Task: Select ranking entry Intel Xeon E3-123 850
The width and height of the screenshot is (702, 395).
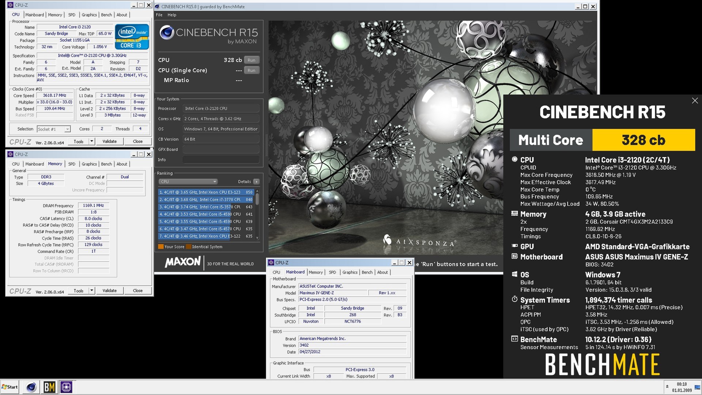Action: tap(206, 192)
